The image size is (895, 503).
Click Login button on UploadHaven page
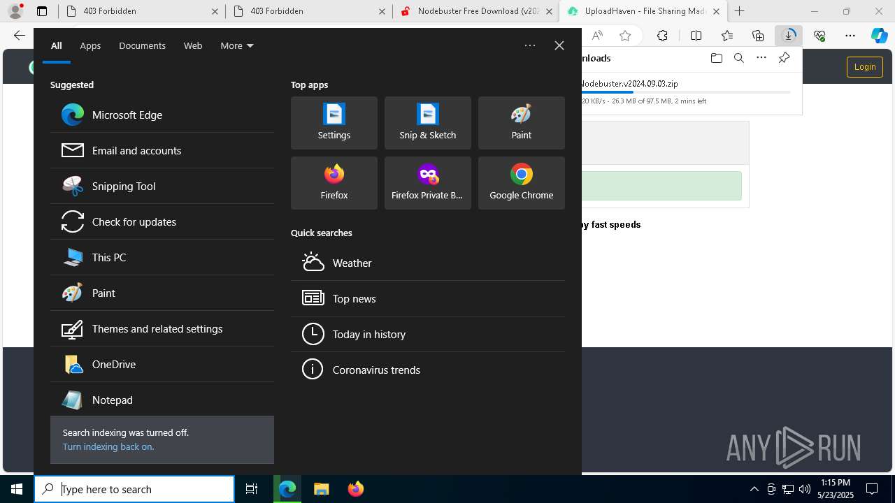click(x=865, y=67)
